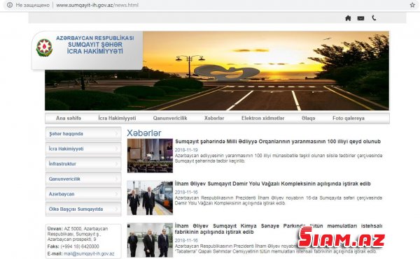The image size is (420, 259).
Task: Click the Azerbaijan emblem logo
Action: click(44, 47)
